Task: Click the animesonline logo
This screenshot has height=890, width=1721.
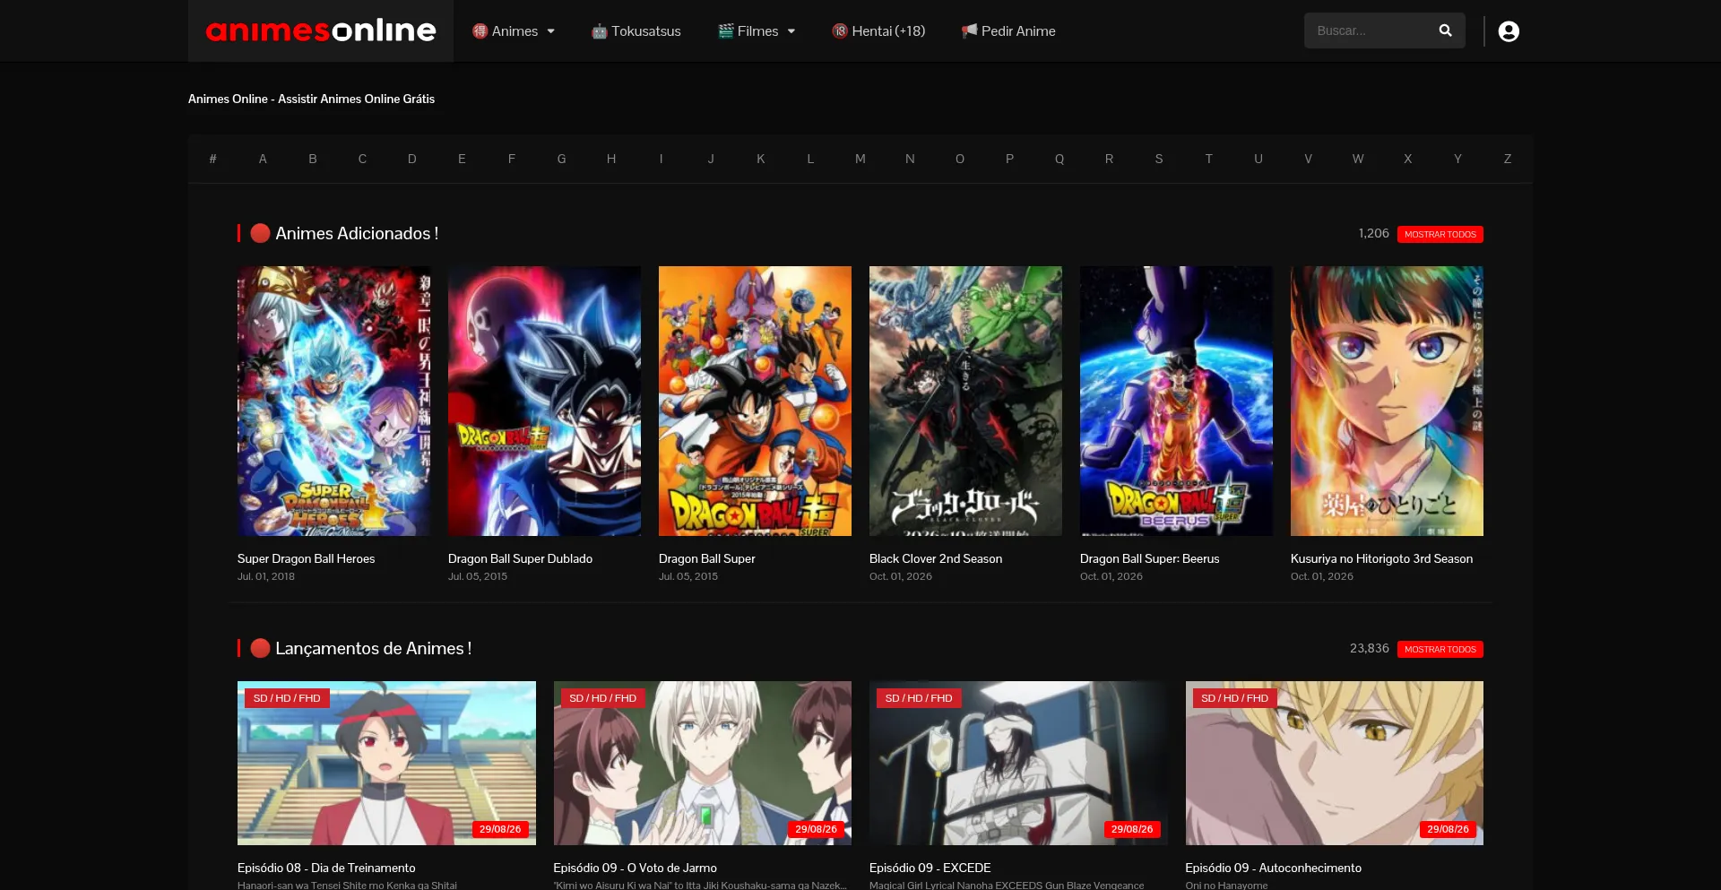Action: click(x=321, y=30)
